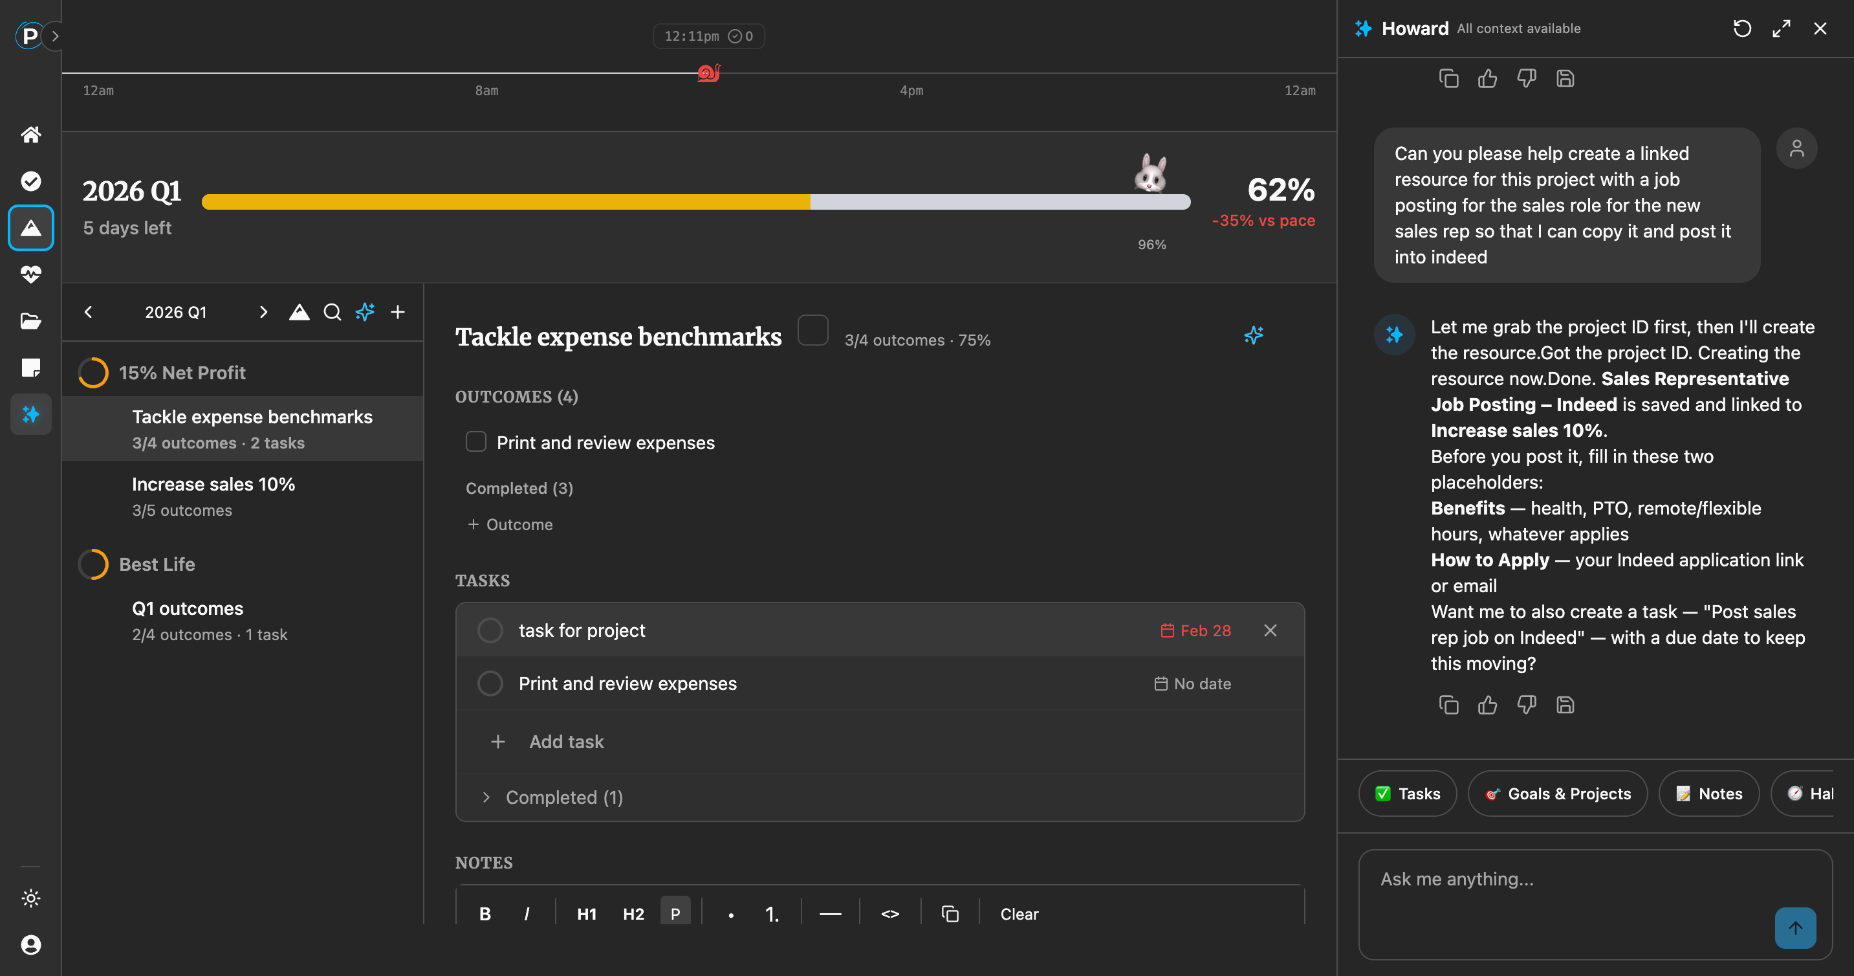Open the Howard AI sparkles sidebar icon
The width and height of the screenshot is (1854, 976).
point(30,414)
